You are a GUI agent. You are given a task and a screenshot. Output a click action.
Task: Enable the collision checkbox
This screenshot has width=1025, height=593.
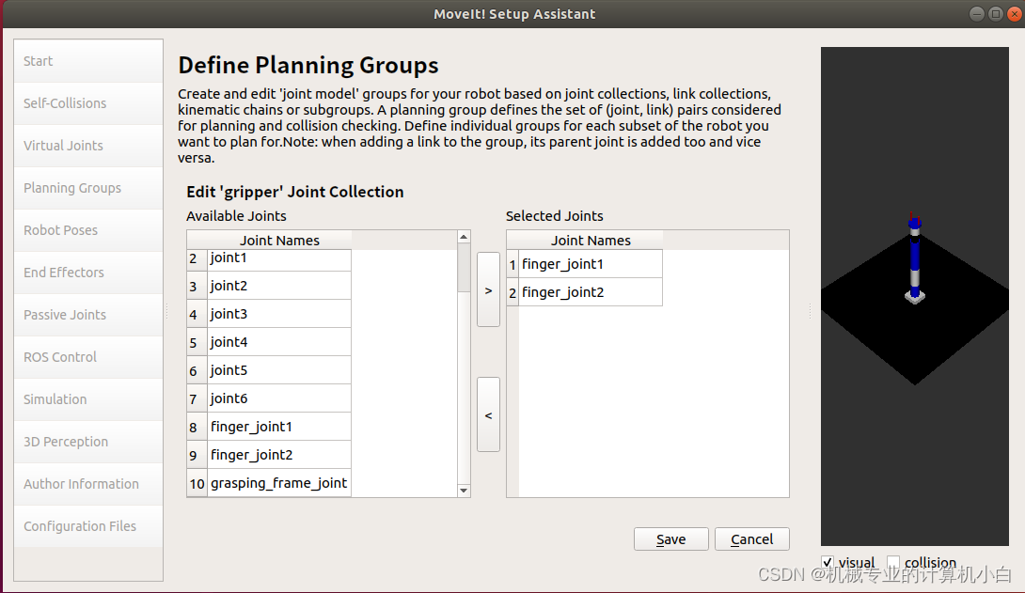[x=891, y=562]
